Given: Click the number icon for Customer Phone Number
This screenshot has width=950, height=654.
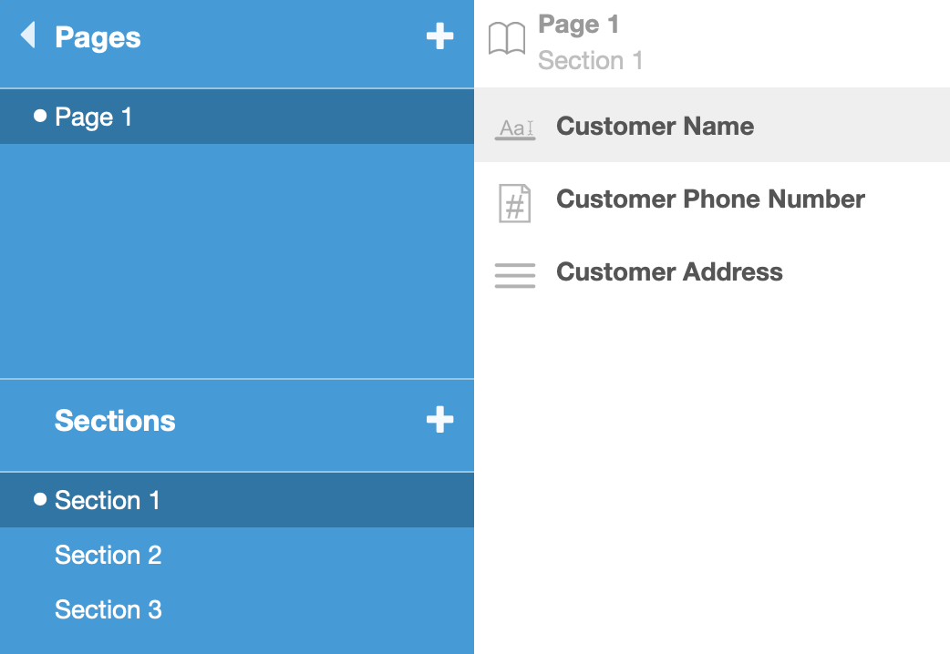Looking at the screenshot, I should tap(515, 202).
